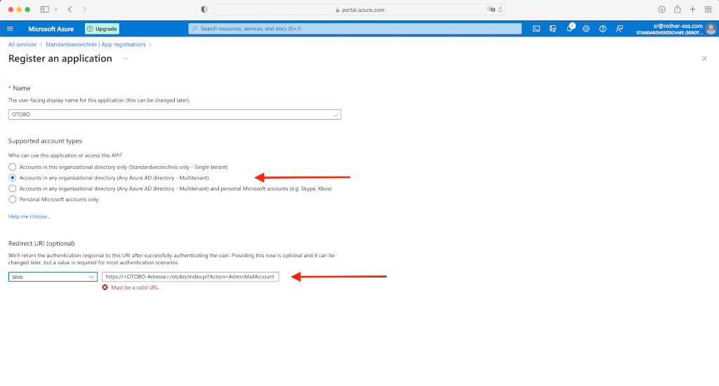Show Safari tab overview grid icon
This screenshot has width=719, height=386.
pyautogui.click(x=708, y=9)
